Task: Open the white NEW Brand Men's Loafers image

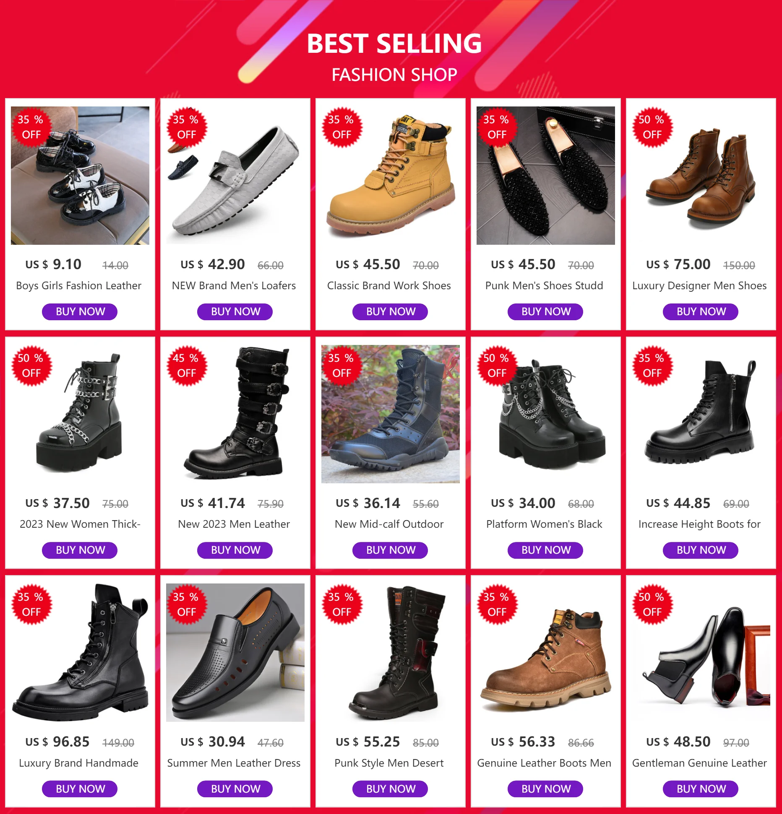Action: point(235,176)
